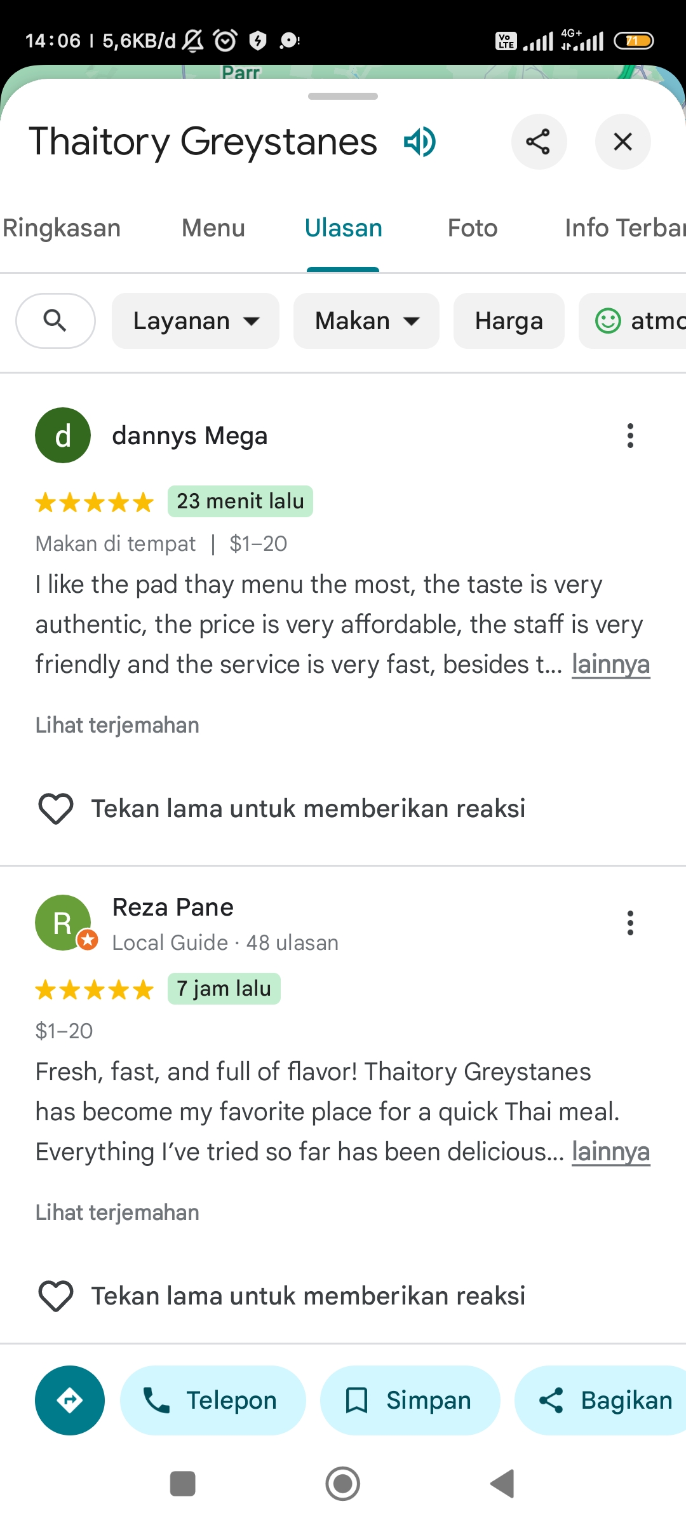This screenshot has height=1525, width=686.
Task: Open three-dot menu for Reza Pane review
Action: (630, 923)
